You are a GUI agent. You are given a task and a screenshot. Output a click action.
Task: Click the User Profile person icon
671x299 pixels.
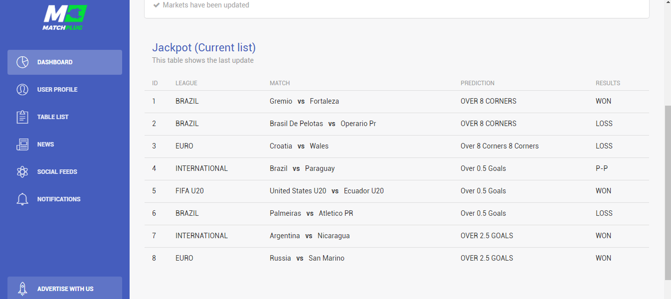point(22,90)
